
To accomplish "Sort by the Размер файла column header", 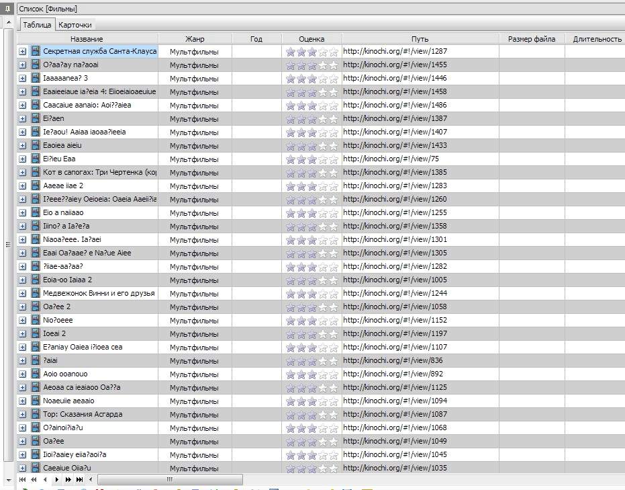I will coord(532,39).
